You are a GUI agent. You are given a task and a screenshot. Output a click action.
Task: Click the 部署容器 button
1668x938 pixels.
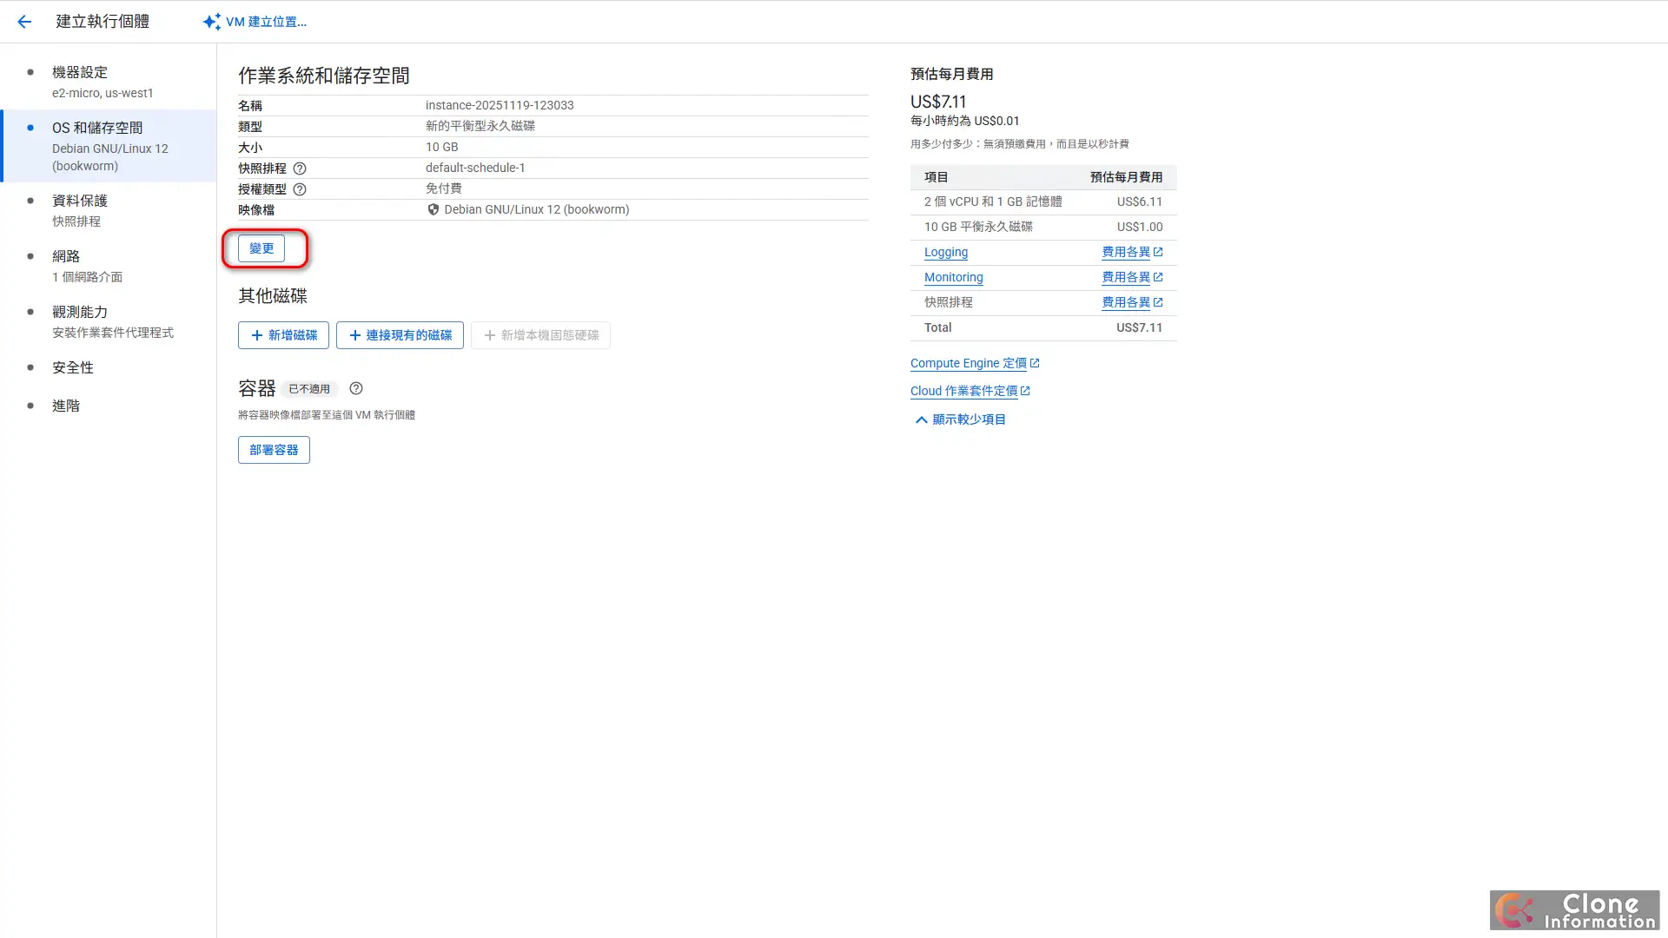coord(274,450)
